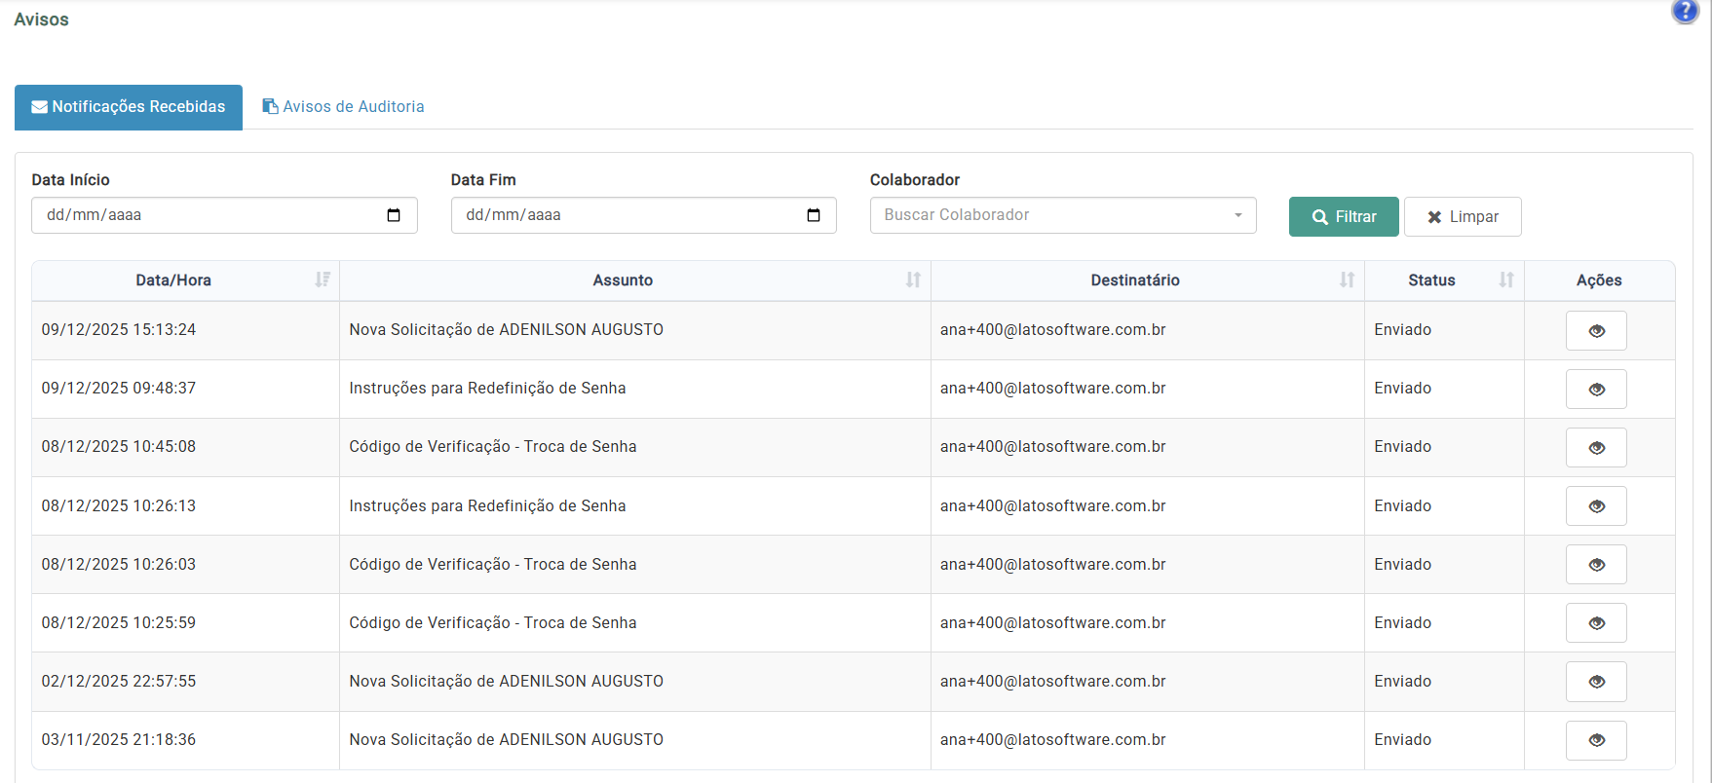Screen dimensions: 1712x783
Task: Open calendar picker in Data Início field
Action: pos(394,215)
